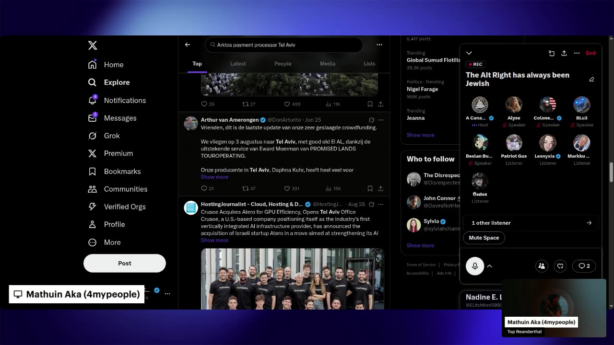Open the 1 other listener row
614x345 pixels.
tap(531, 223)
